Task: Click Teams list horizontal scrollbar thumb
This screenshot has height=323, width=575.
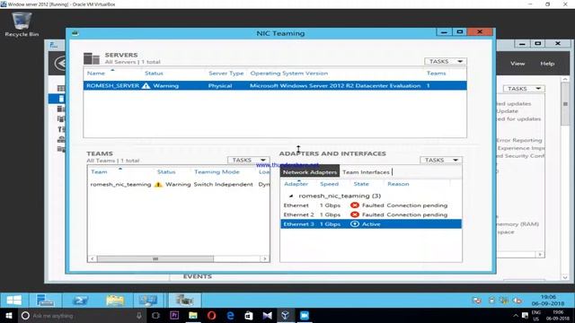Action: click(155, 258)
